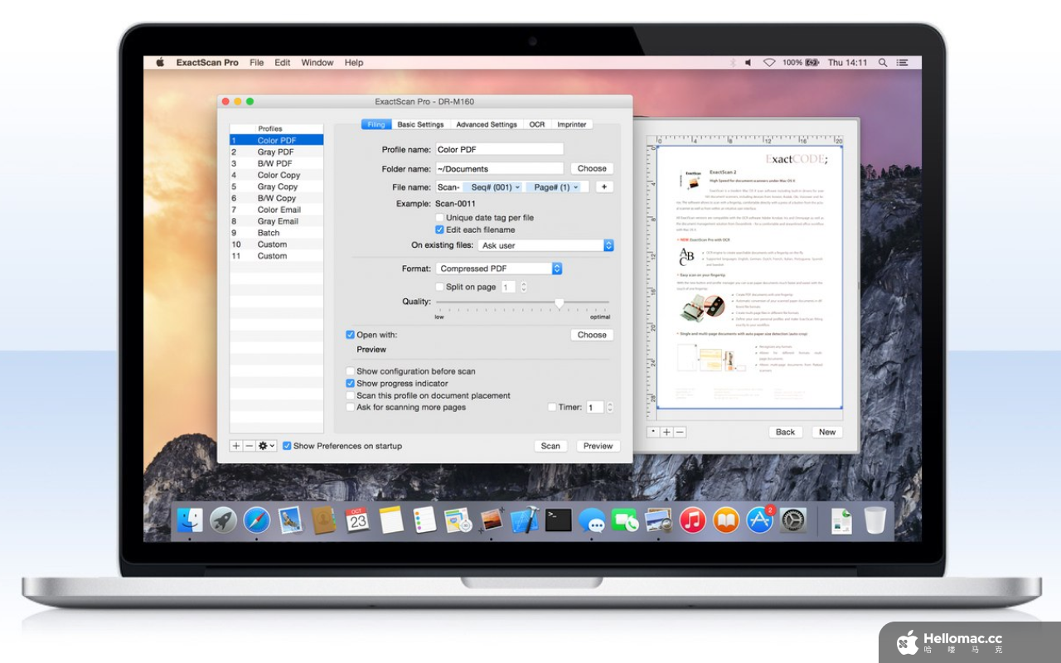Toggle the Timer checkbox
The height and width of the screenshot is (663, 1061).
pos(552,407)
